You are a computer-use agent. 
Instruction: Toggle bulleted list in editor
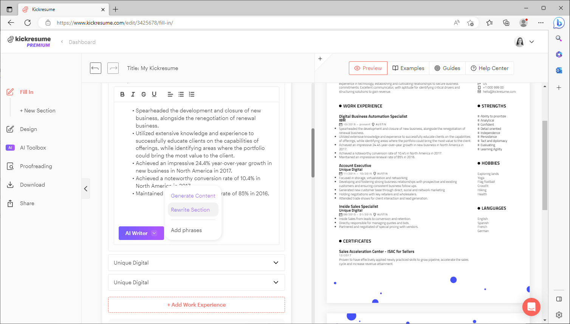[181, 94]
